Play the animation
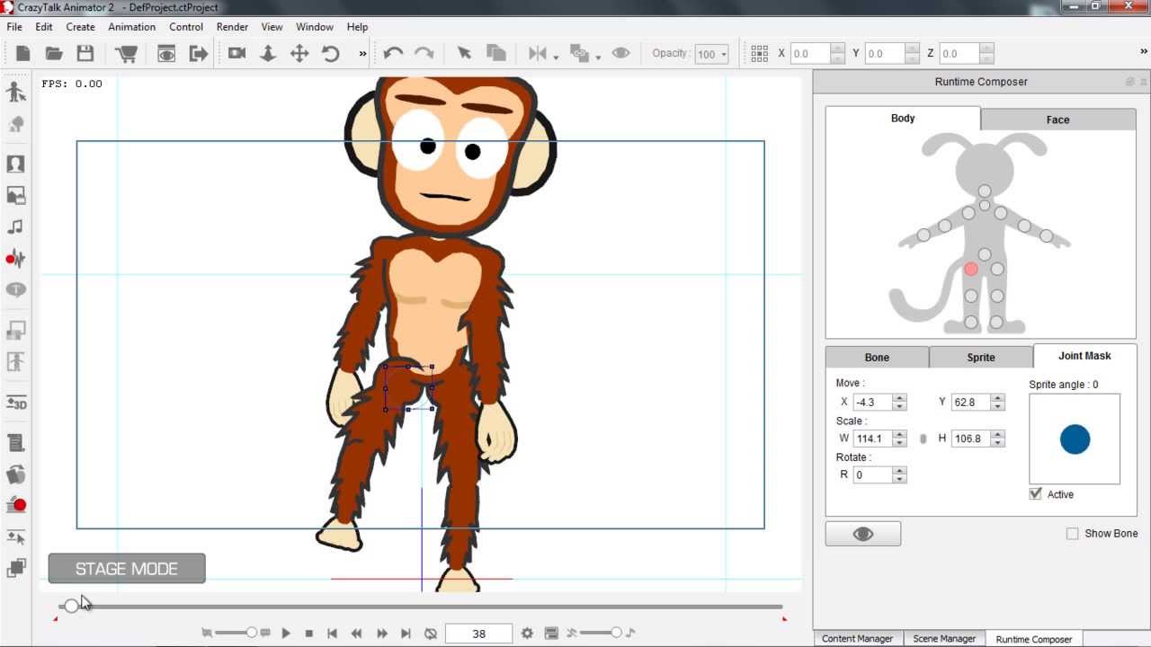 [x=286, y=634]
